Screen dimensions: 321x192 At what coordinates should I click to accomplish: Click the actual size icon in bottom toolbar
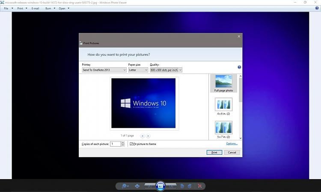(137, 186)
